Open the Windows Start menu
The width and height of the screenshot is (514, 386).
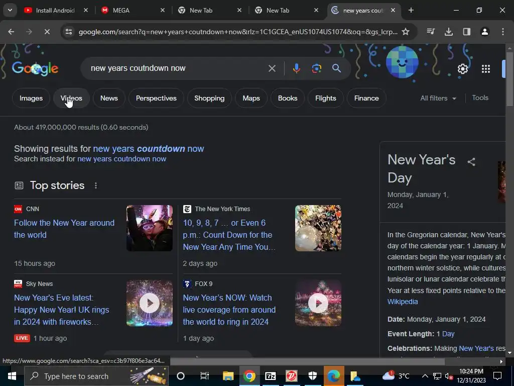(12, 376)
